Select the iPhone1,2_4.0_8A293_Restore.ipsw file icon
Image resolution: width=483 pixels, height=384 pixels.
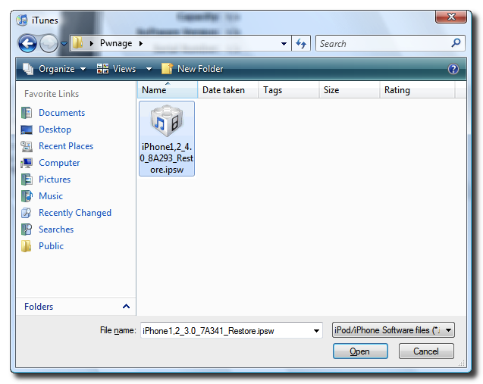tap(167, 121)
